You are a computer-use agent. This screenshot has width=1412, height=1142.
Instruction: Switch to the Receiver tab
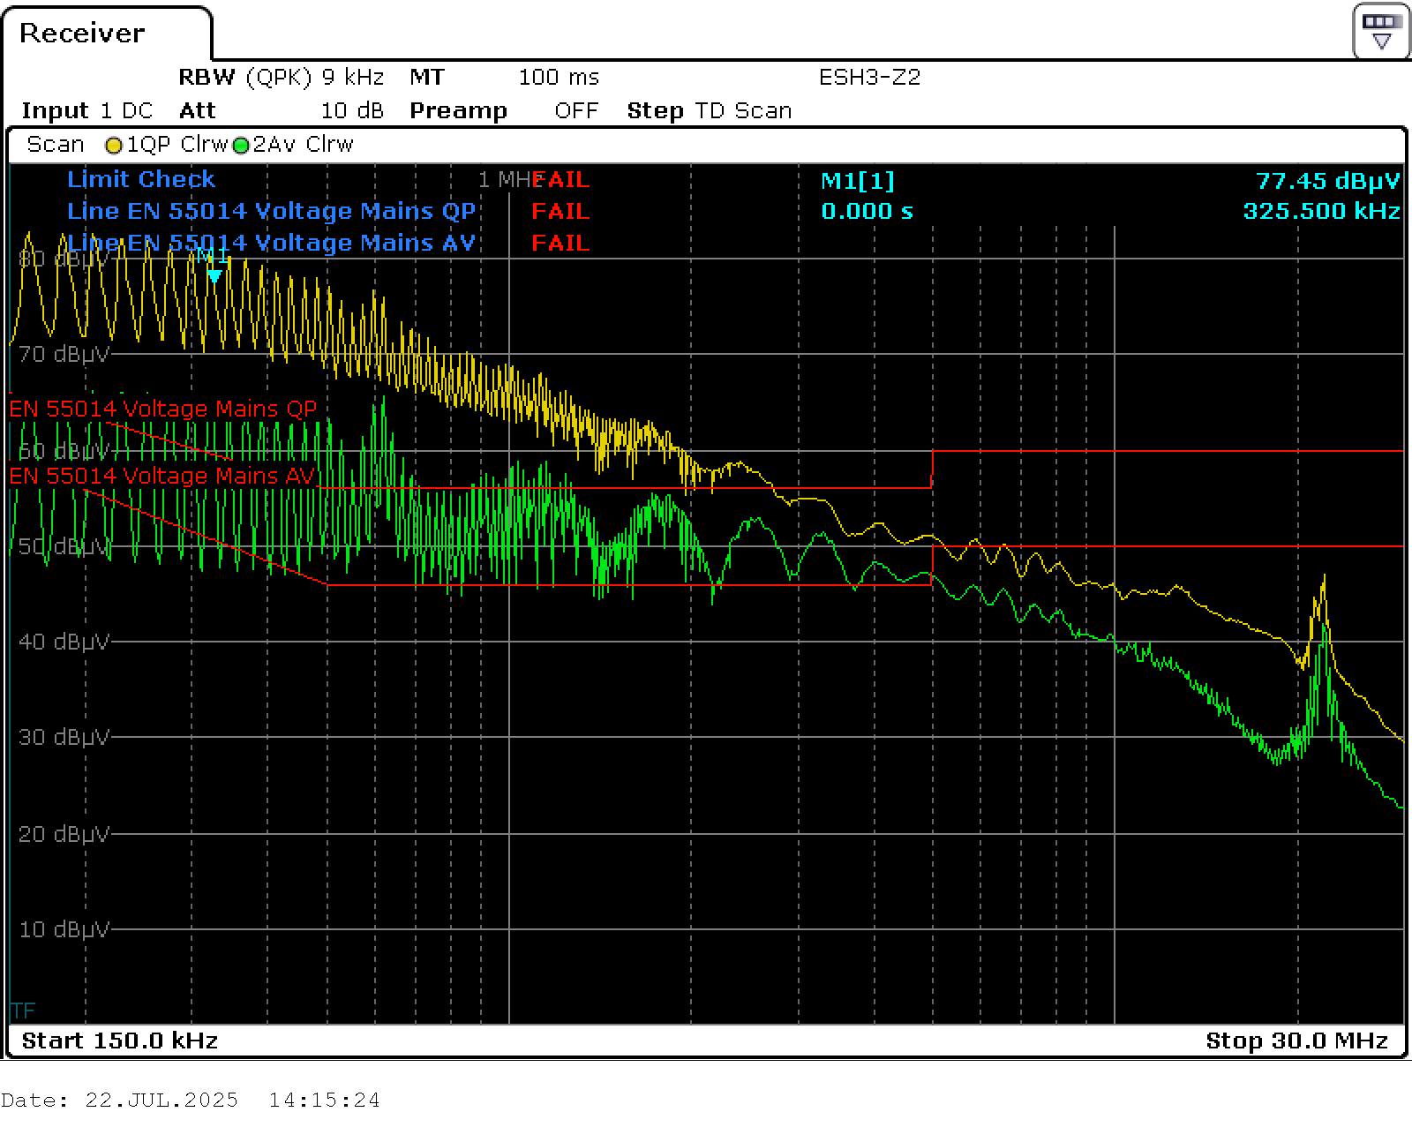pyautogui.click(x=82, y=34)
